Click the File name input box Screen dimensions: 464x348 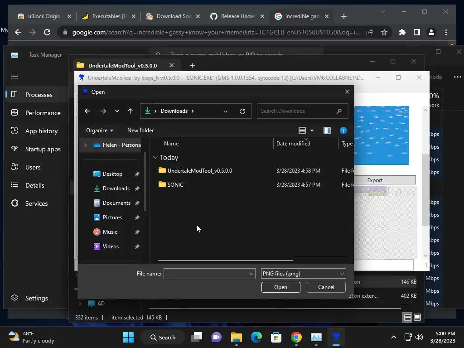pyautogui.click(x=207, y=274)
